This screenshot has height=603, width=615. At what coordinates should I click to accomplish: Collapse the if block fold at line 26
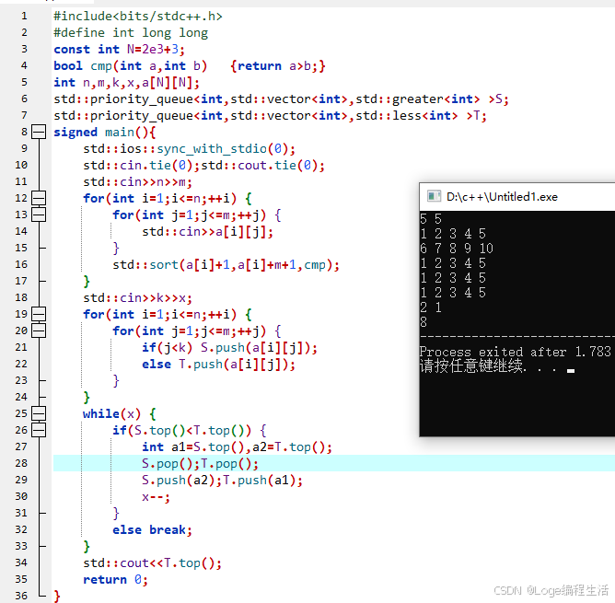click(x=39, y=430)
